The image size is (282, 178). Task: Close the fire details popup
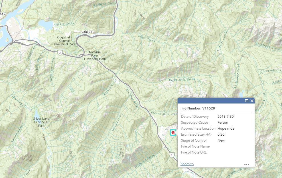tap(252, 101)
